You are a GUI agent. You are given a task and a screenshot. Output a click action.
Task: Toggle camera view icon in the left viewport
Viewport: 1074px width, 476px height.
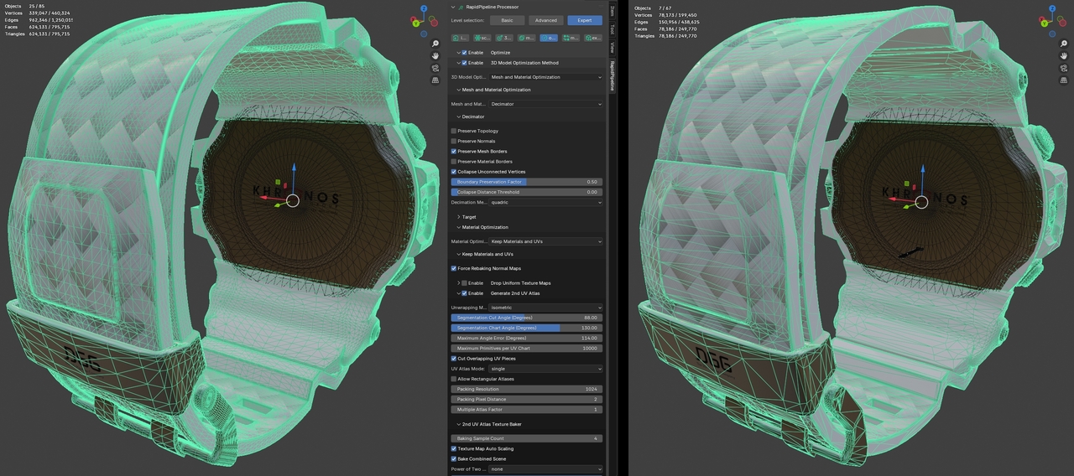[435, 68]
